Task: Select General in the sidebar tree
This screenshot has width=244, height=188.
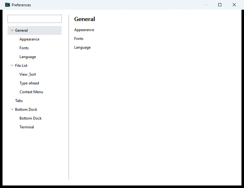Action: click(35, 30)
